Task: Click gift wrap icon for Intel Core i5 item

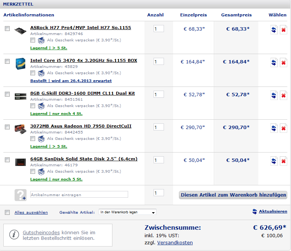Action: click(x=41, y=73)
